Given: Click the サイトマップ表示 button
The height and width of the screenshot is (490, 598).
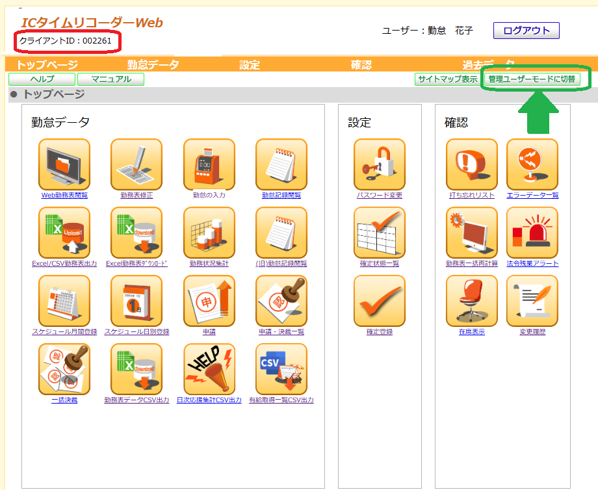Looking at the screenshot, I should 447,79.
